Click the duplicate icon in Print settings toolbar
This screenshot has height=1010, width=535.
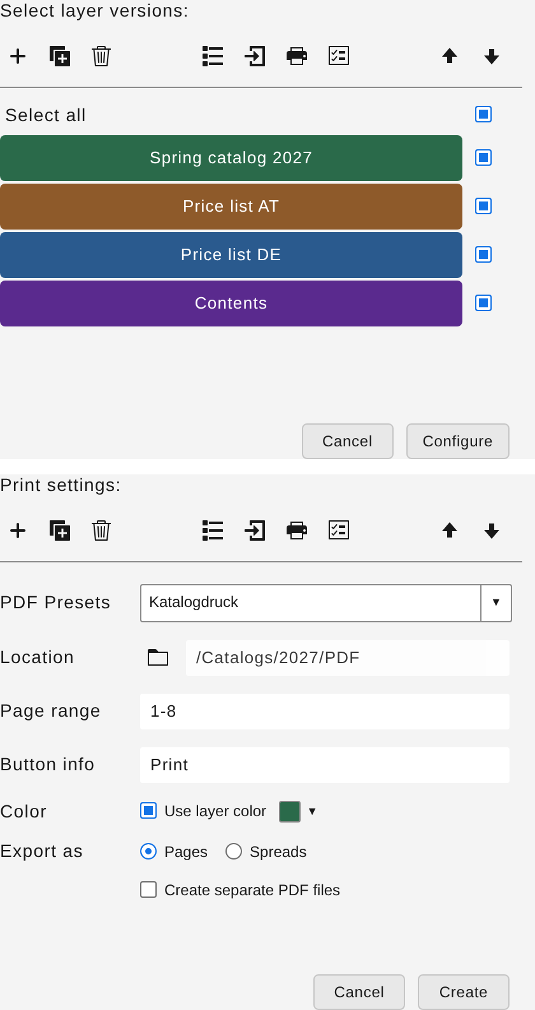(60, 531)
